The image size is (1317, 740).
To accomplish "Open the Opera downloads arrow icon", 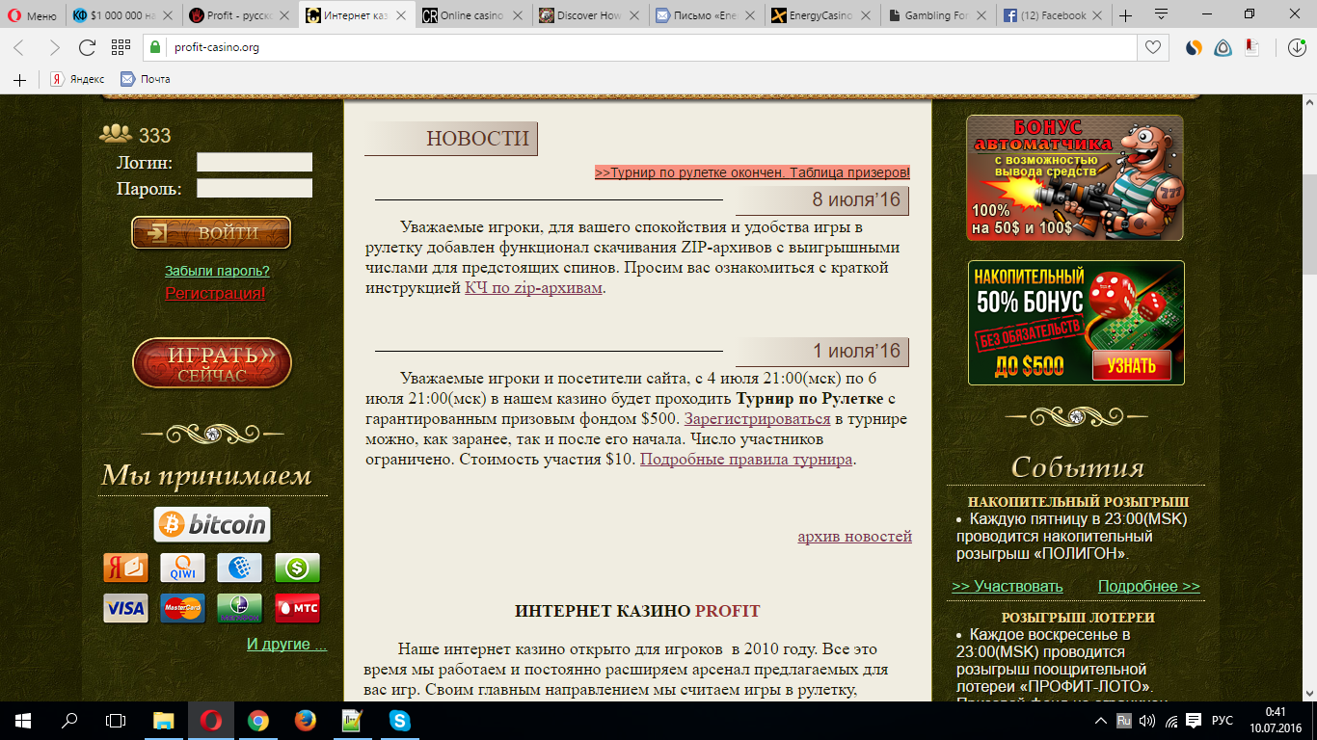I will pos(1297,47).
